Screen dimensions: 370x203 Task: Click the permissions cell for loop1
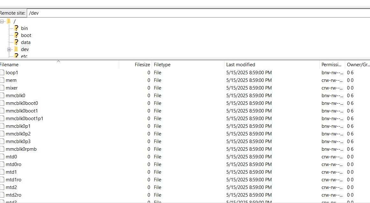332,72
